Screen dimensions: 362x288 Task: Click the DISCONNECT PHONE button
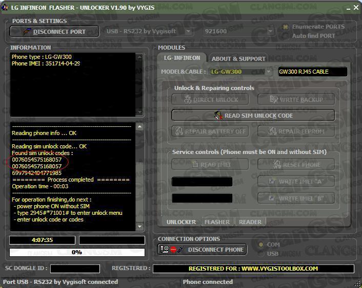(202, 250)
